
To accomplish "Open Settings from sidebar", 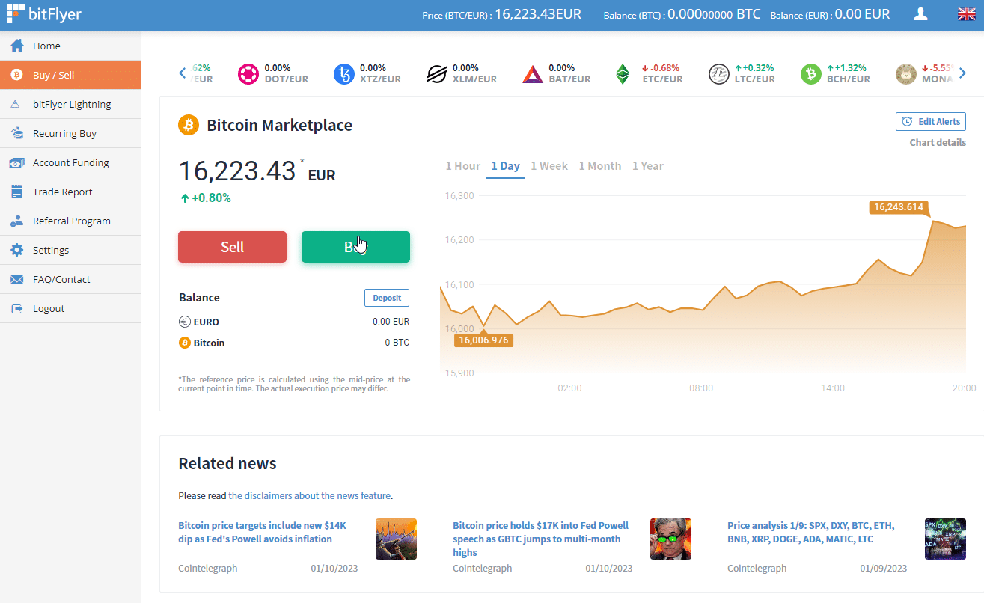I will click(70, 250).
